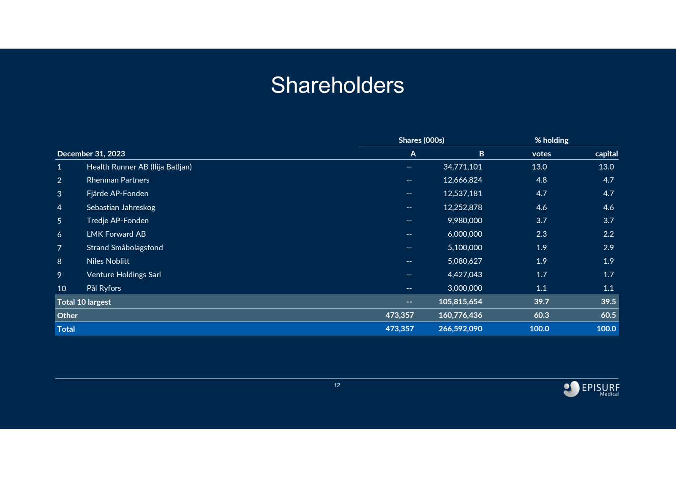Click the Other row label
This screenshot has width=676, height=478.
coord(68,315)
